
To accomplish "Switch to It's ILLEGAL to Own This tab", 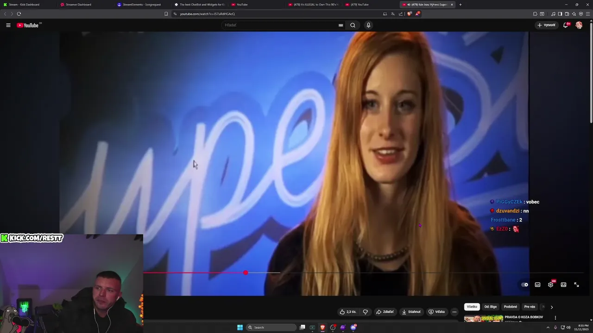I will pos(314,5).
